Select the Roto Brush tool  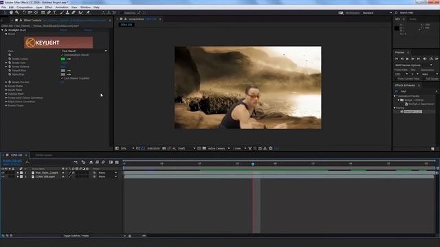pyautogui.click(x=81, y=12)
